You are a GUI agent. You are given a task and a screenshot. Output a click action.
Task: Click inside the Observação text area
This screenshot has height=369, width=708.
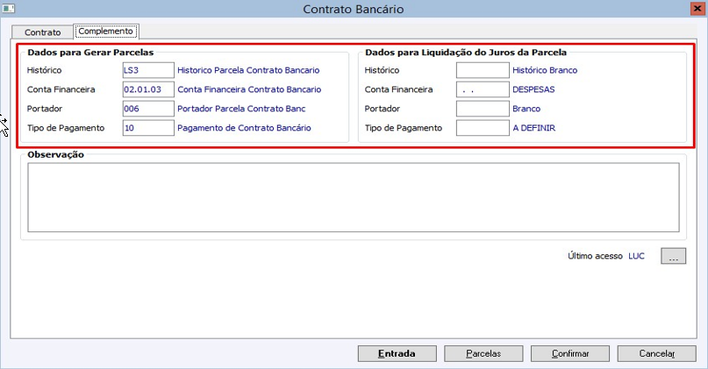[x=353, y=197]
